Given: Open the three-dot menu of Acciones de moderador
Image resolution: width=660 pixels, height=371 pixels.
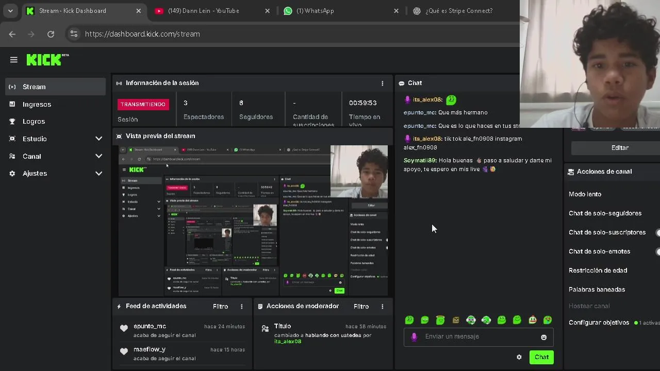Looking at the screenshot, I should [382, 307].
